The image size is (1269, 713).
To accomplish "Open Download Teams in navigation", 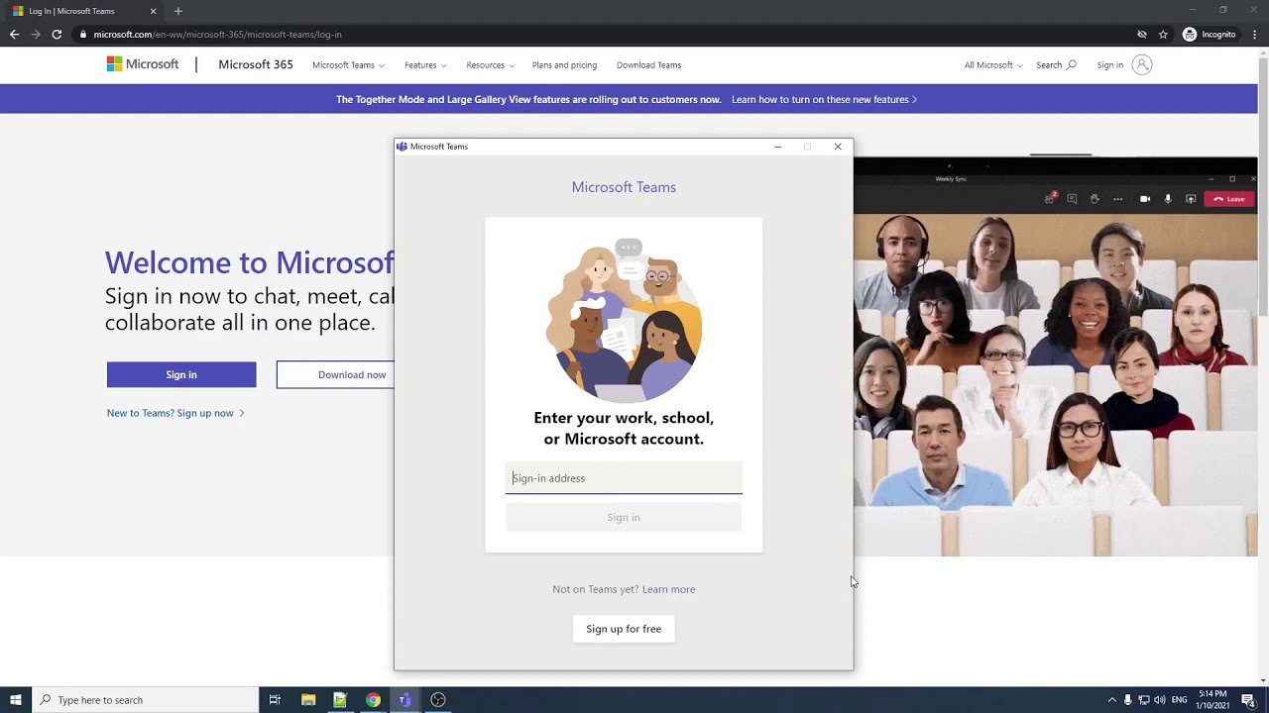I will (648, 65).
